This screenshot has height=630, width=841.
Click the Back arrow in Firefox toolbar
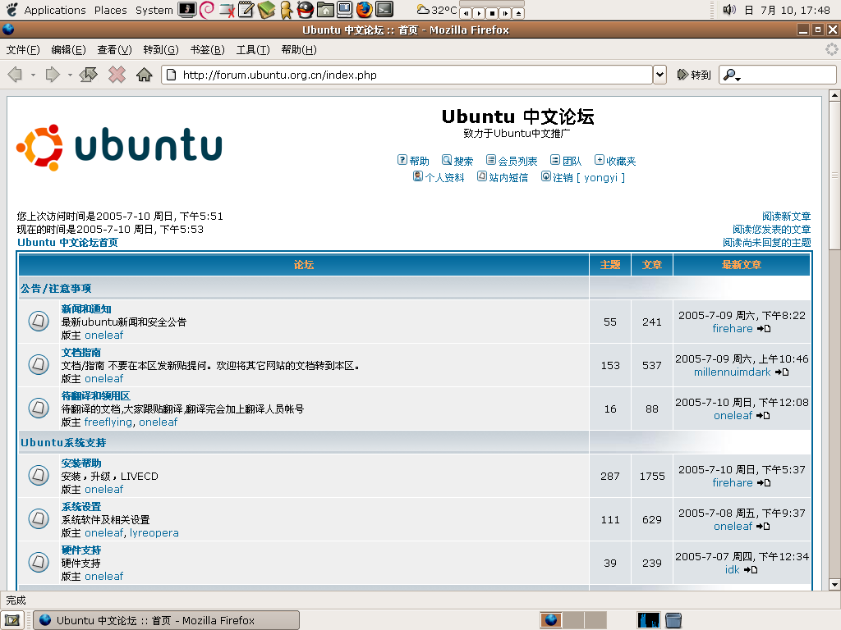click(15, 75)
